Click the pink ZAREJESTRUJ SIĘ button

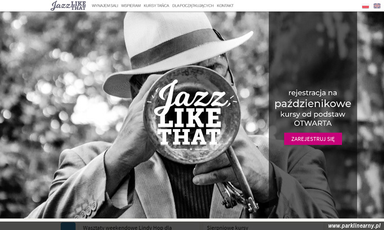pos(313,139)
